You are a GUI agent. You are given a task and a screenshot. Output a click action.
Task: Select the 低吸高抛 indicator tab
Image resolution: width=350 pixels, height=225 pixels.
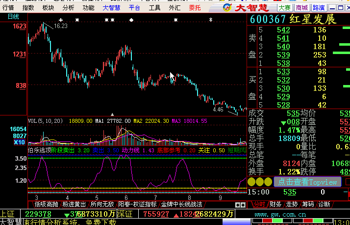coord(46,204)
